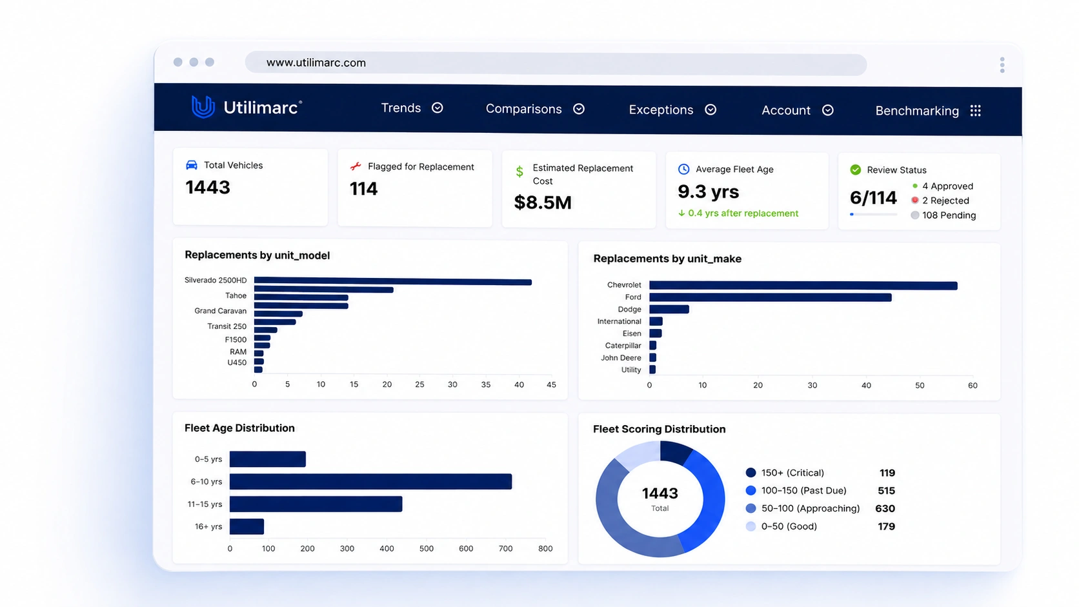Viewport: 1079px width, 607px height.
Task: Click the 1443 Total Vehicles value
Action: 208,188
